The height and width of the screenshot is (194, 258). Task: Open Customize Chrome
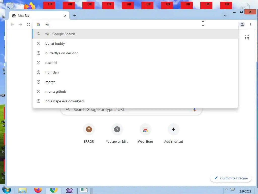(x=231, y=178)
